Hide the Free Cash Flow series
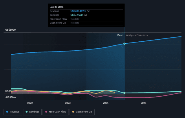Viewport: 185px width, 118px height. (56, 111)
